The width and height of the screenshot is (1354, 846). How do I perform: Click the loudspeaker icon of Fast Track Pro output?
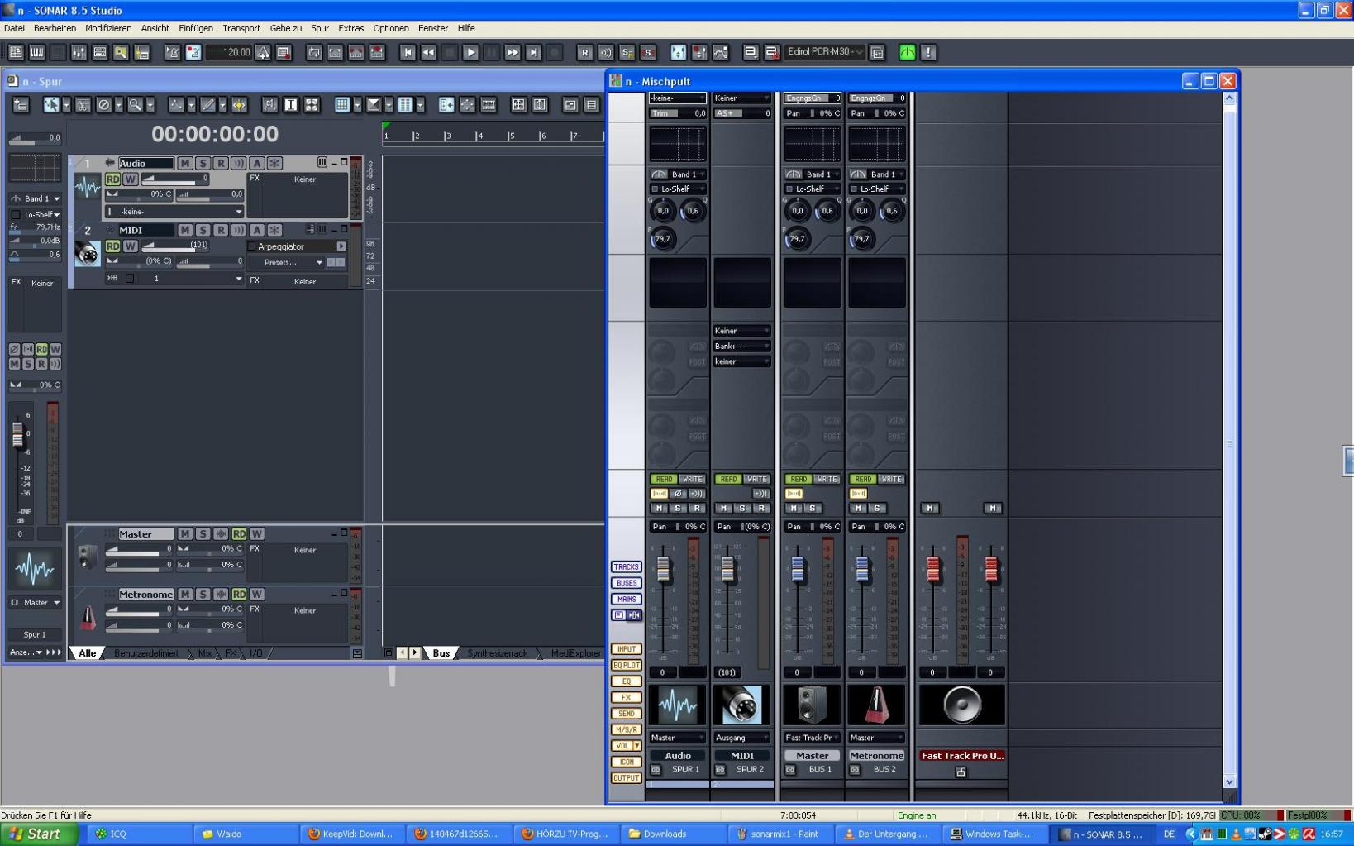pyautogui.click(x=962, y=705)
